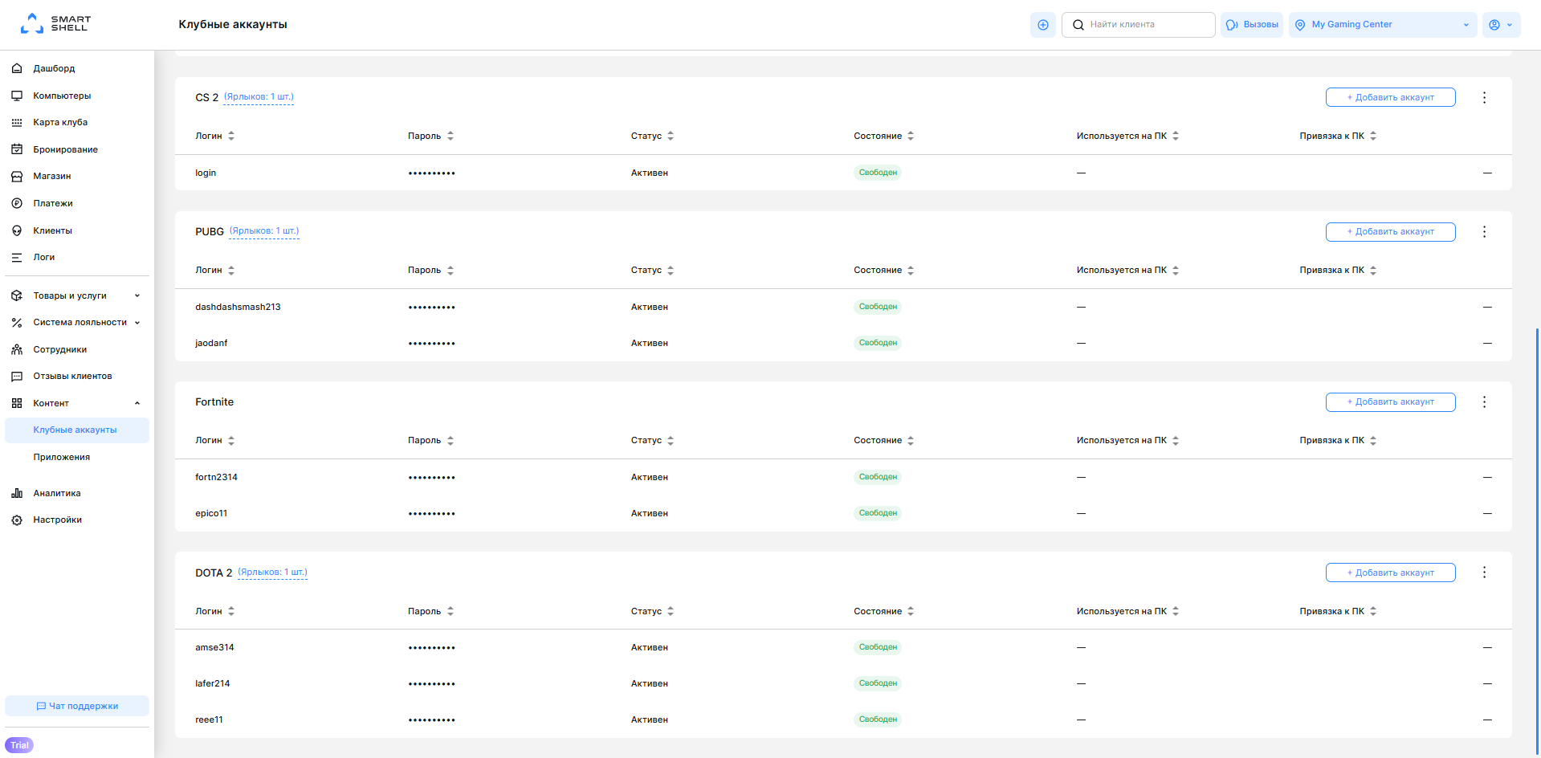Screen dimensions: 1541x758
Task: Add account to CS 2
Action: 1390,97
